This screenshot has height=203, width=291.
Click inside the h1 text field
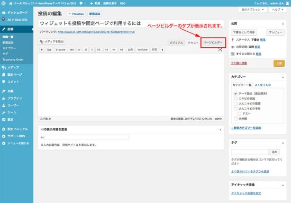pyautogui.click(x=87, y=137)
